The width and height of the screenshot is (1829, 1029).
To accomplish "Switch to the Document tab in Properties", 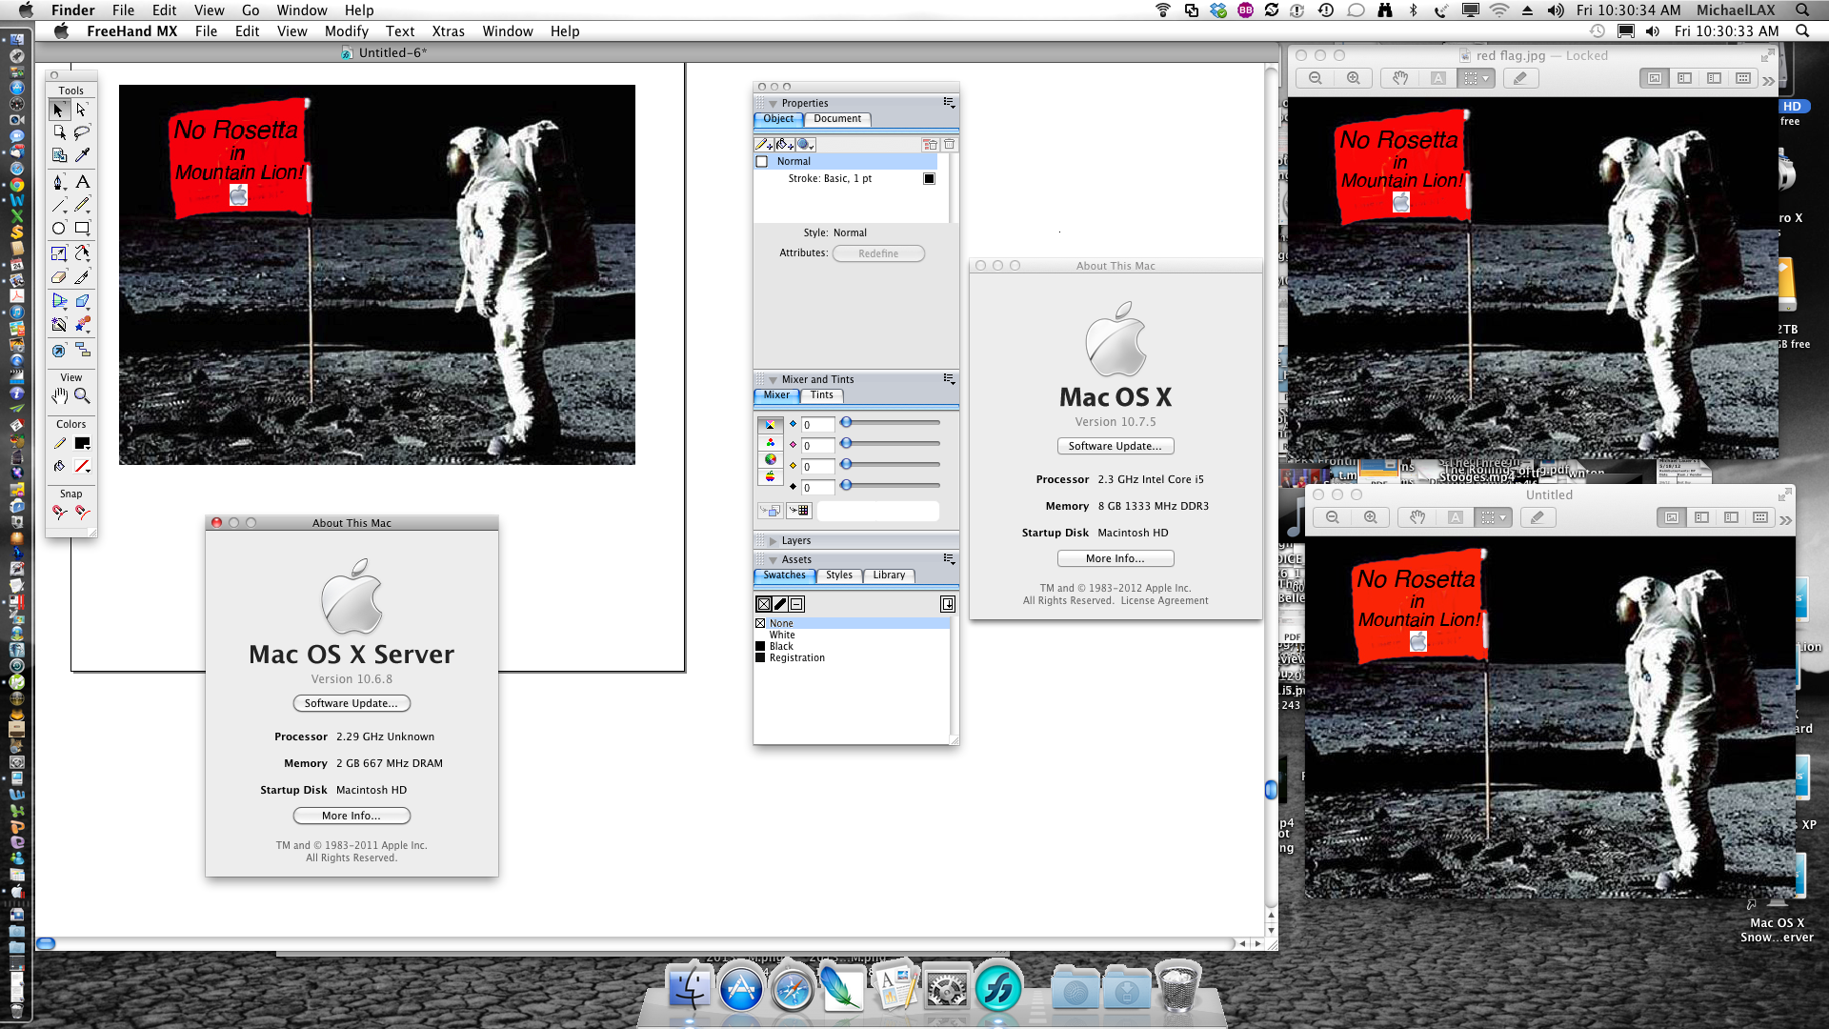I will pyautogui.click(x=837, y=119).
